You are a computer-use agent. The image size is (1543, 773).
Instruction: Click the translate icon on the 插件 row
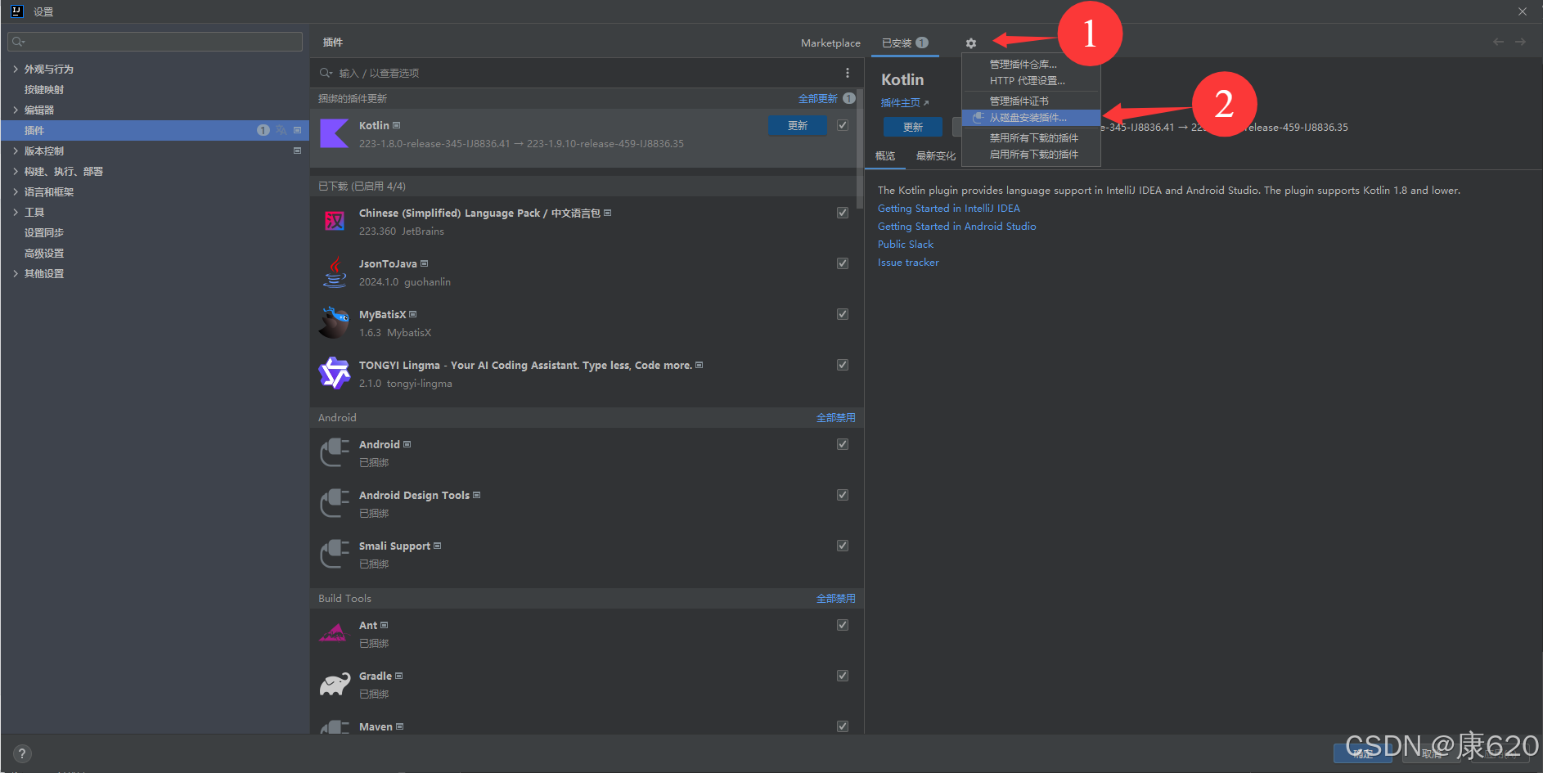click(281, 130)
